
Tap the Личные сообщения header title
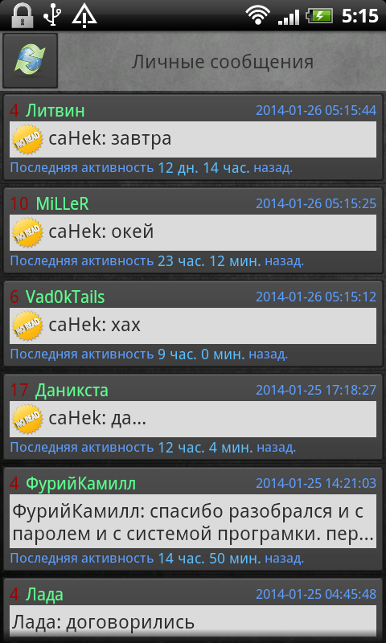pyautogui.click(x=223, y=63)
